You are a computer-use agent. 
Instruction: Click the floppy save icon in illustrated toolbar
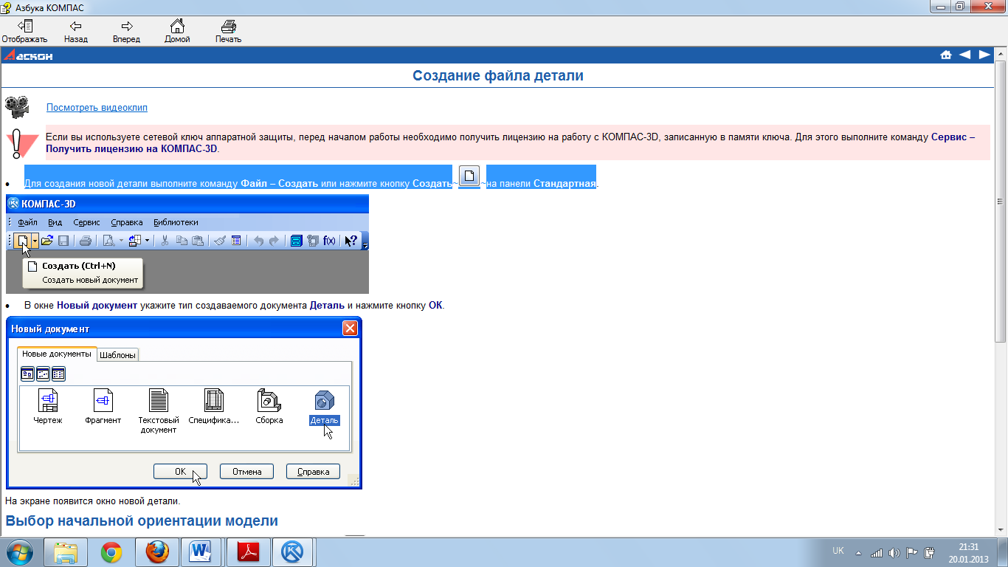point(63,241)
